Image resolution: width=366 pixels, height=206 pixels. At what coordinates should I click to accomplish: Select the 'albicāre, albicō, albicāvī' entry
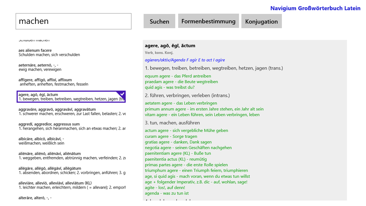(71, 141)
